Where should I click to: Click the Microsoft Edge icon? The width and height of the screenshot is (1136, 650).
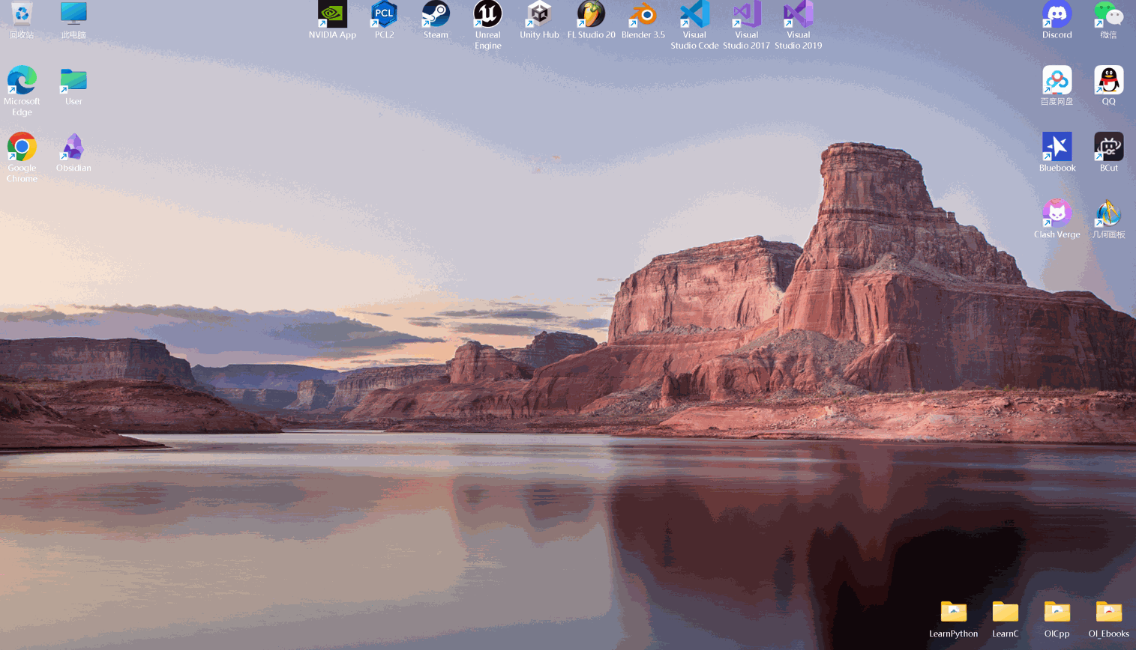pyautogui.click(x=22, y=81)
